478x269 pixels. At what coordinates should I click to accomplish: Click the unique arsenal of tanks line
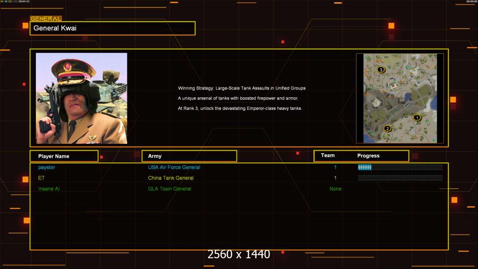coord(238,98)
